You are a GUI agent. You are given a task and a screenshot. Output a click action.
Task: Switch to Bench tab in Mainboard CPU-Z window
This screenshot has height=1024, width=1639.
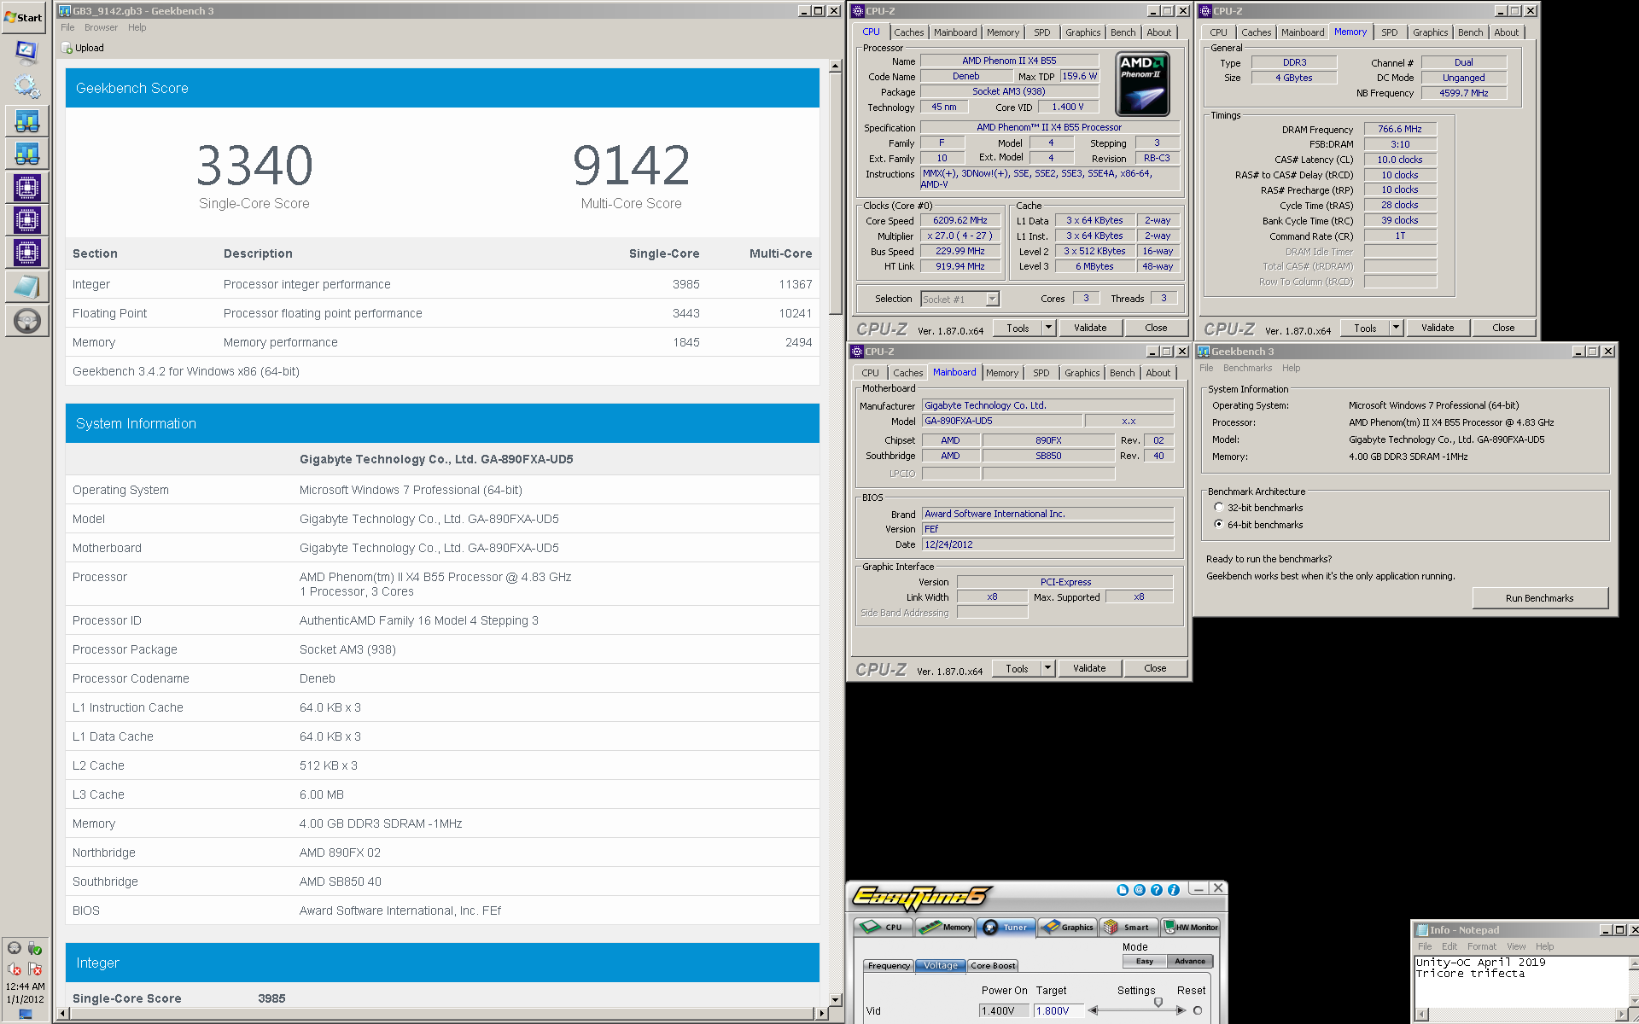[x=1123, y=373]
